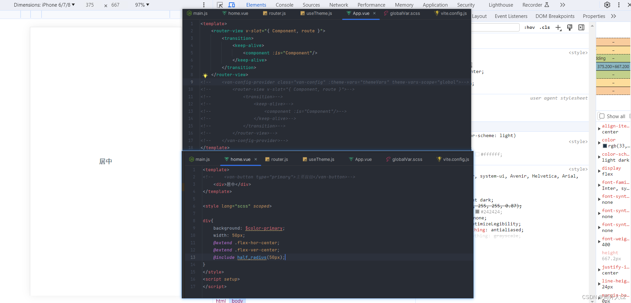
Task: Show more DevTools tabs with chevron
Action: [x=563, y=5]
